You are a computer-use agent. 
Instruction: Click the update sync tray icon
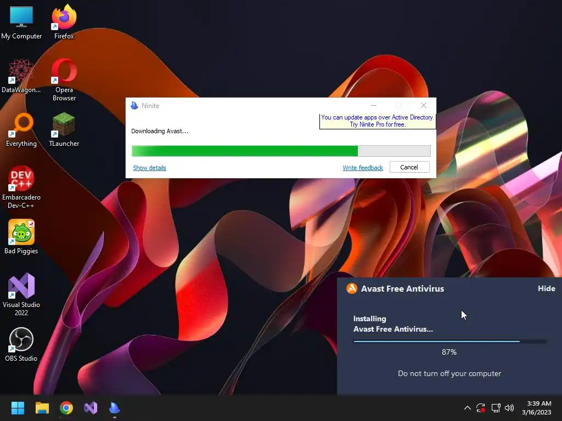click(481, 408)
